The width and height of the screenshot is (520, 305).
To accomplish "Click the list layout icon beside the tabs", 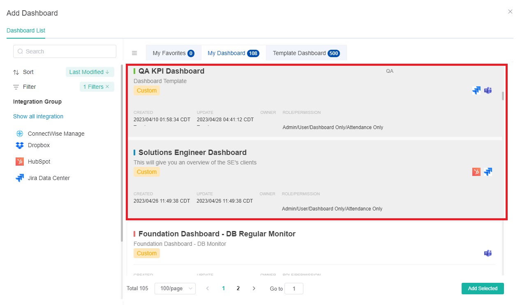I will click(134, 53).
